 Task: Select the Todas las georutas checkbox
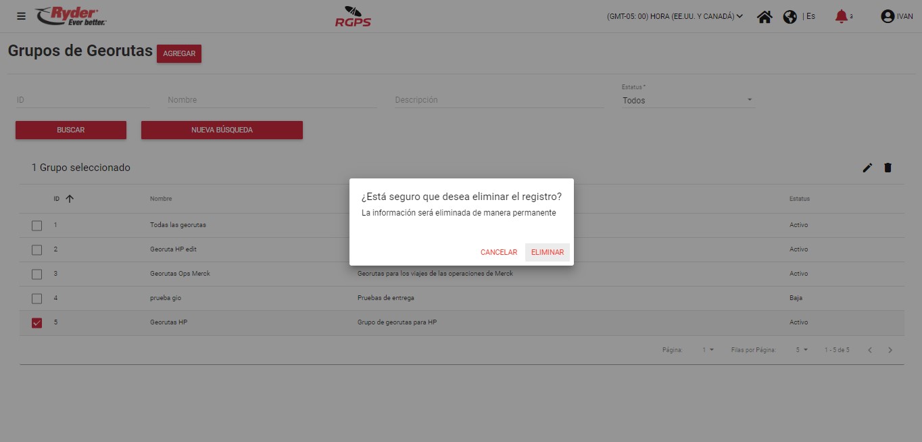coord(37,226)
